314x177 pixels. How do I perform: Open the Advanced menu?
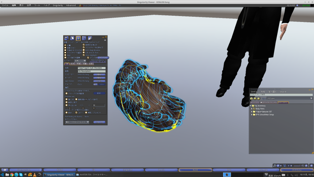[71, 5]
